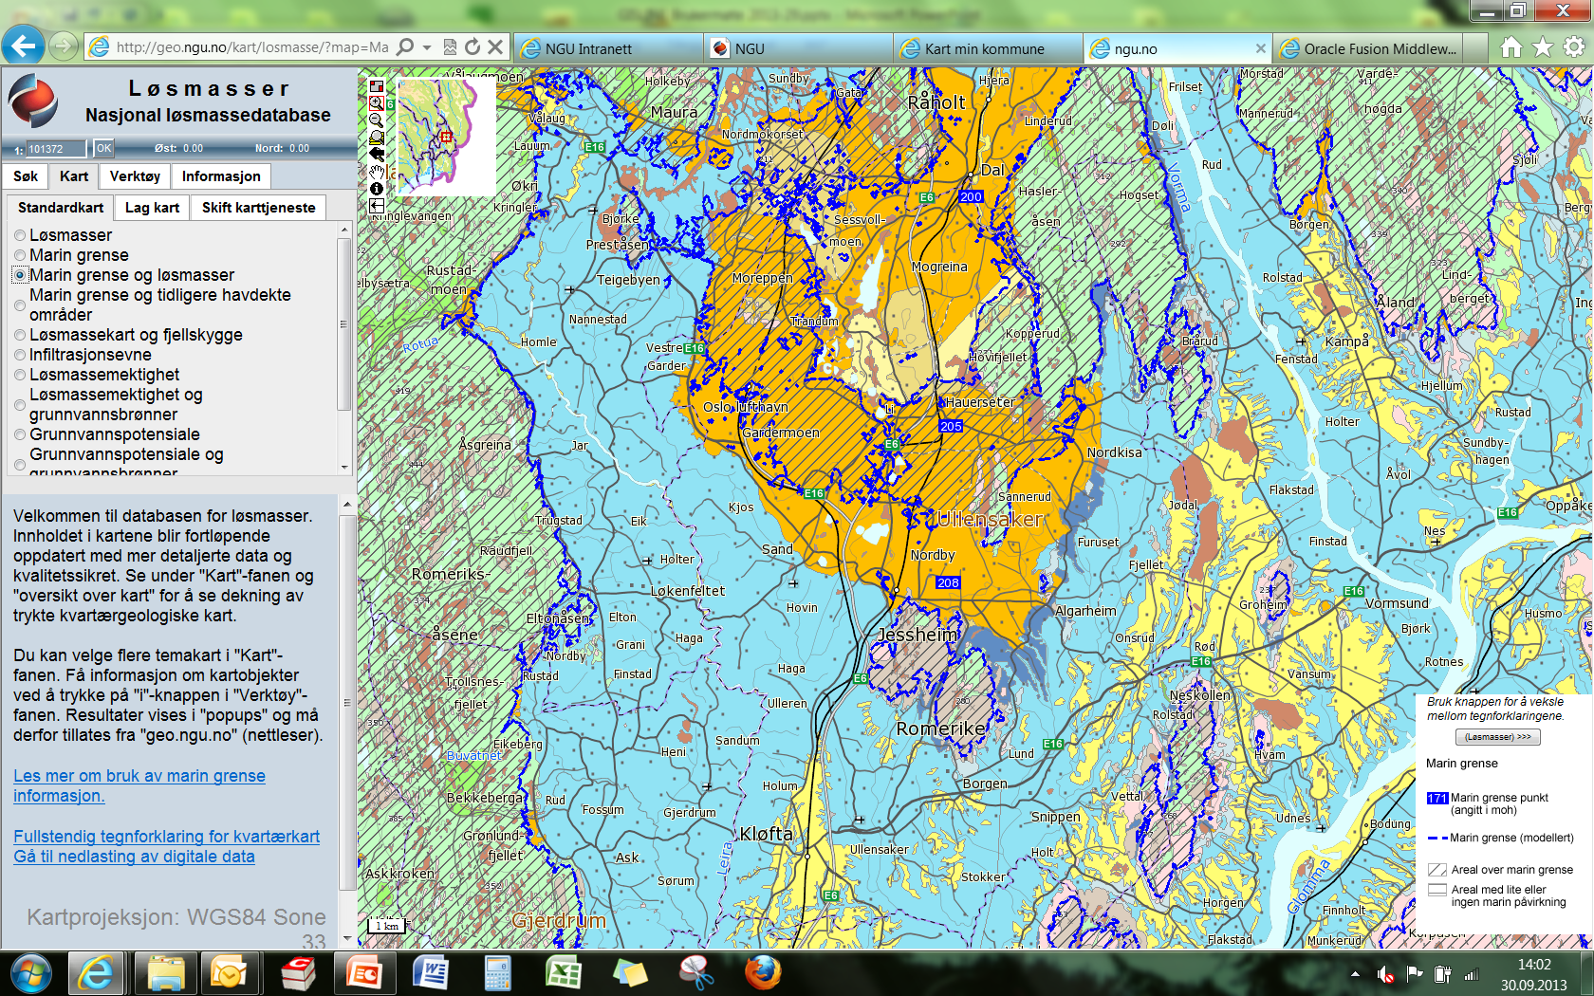The width and height of the screenshot is (1594, 996).
Task: Switch to the Lag kart sub-tab
Action: [152, 208]
